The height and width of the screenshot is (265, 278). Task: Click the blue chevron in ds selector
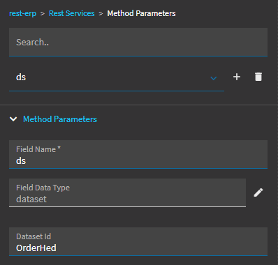coord(214,78)
